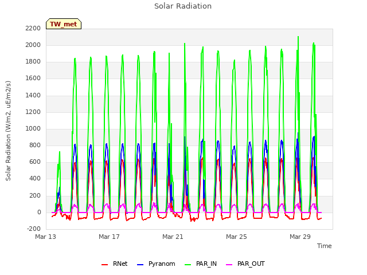The height and width of the screenshot is (275, 367).
Task: Toggle the RNet legend entry
Action: pos(115,264)
